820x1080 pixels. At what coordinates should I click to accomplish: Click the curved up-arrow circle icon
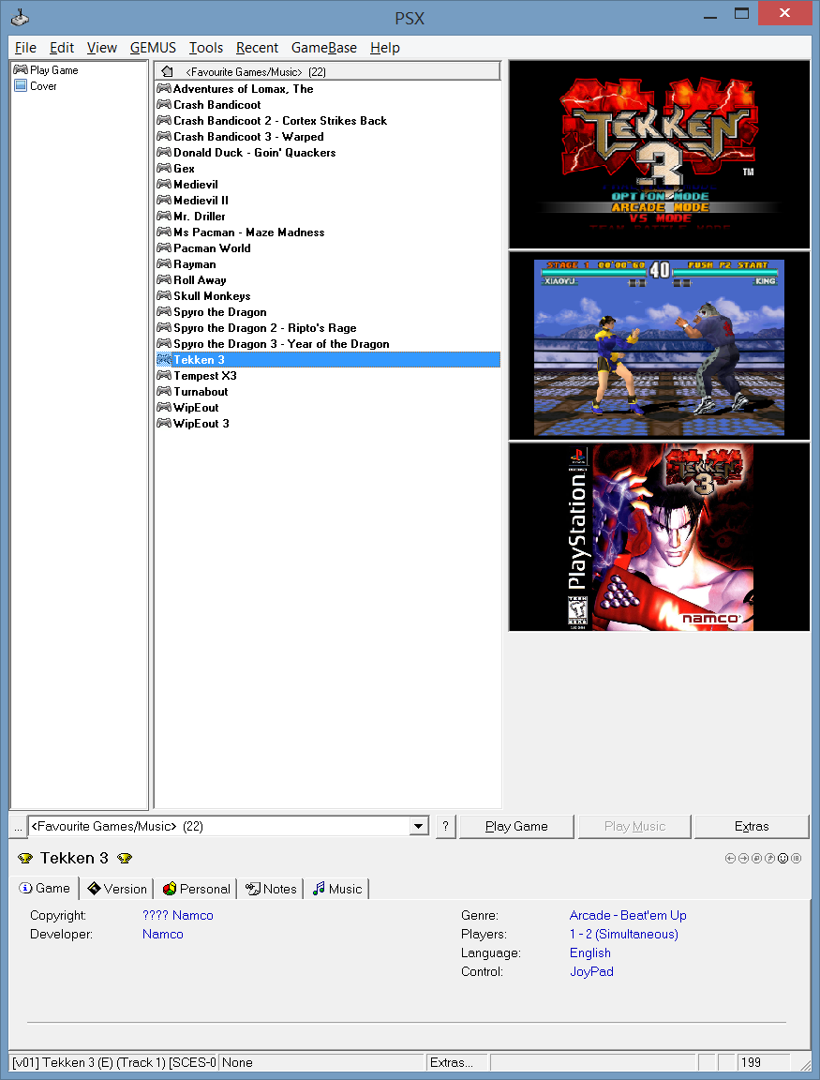[x=769, y=858]
